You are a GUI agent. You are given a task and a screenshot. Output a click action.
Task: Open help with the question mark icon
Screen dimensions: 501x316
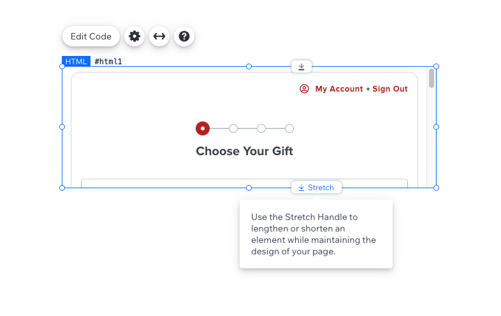coord(184,36)
